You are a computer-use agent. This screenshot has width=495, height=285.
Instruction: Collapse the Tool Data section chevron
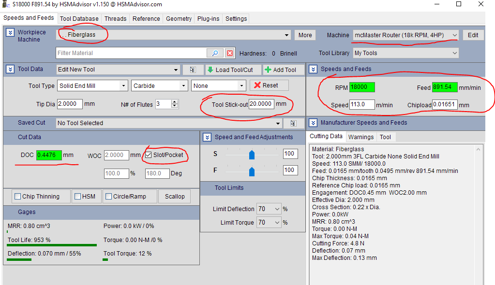pos(10,69)
